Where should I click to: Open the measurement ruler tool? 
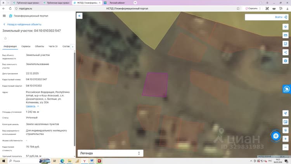click(x=286, y=35)
